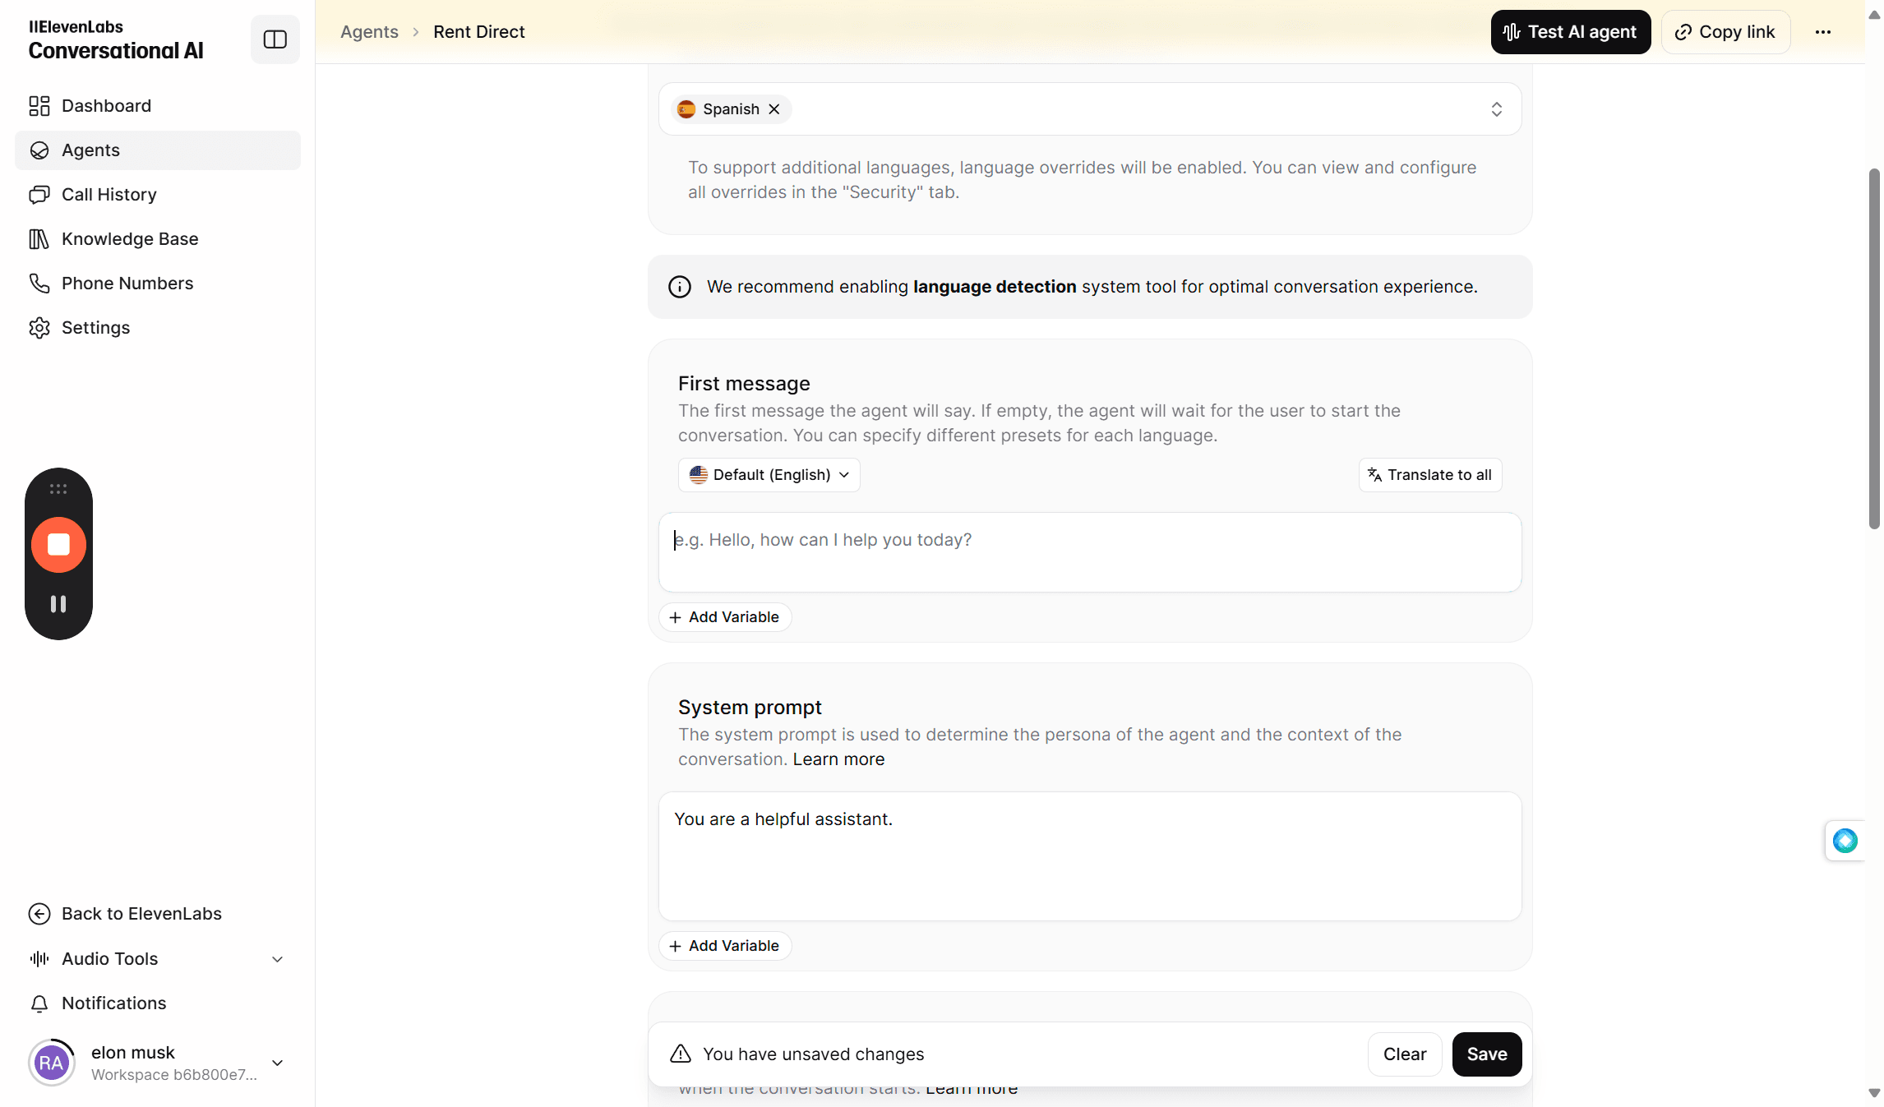Click the Agents sidebar icon

pos(39,150)
